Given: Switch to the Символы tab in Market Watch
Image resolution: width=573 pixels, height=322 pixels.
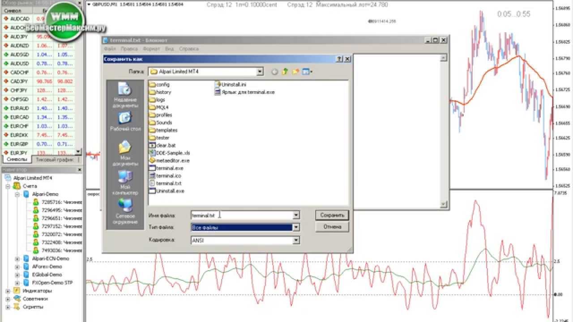Looking at the screenshot, I should (x=17, y=159).
